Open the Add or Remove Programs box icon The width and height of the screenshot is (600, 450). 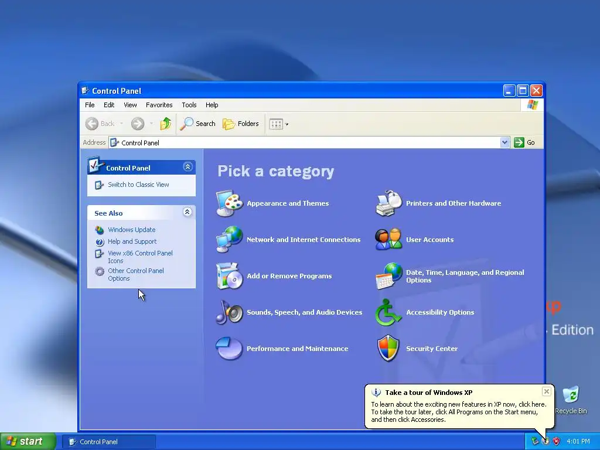pyautogui.click(x=229, y=276)
